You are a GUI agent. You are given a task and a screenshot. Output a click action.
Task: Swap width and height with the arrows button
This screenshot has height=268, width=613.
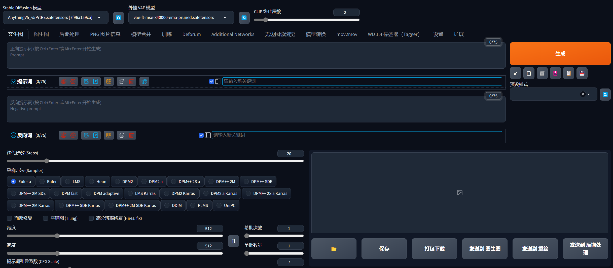tap(234, 241)
